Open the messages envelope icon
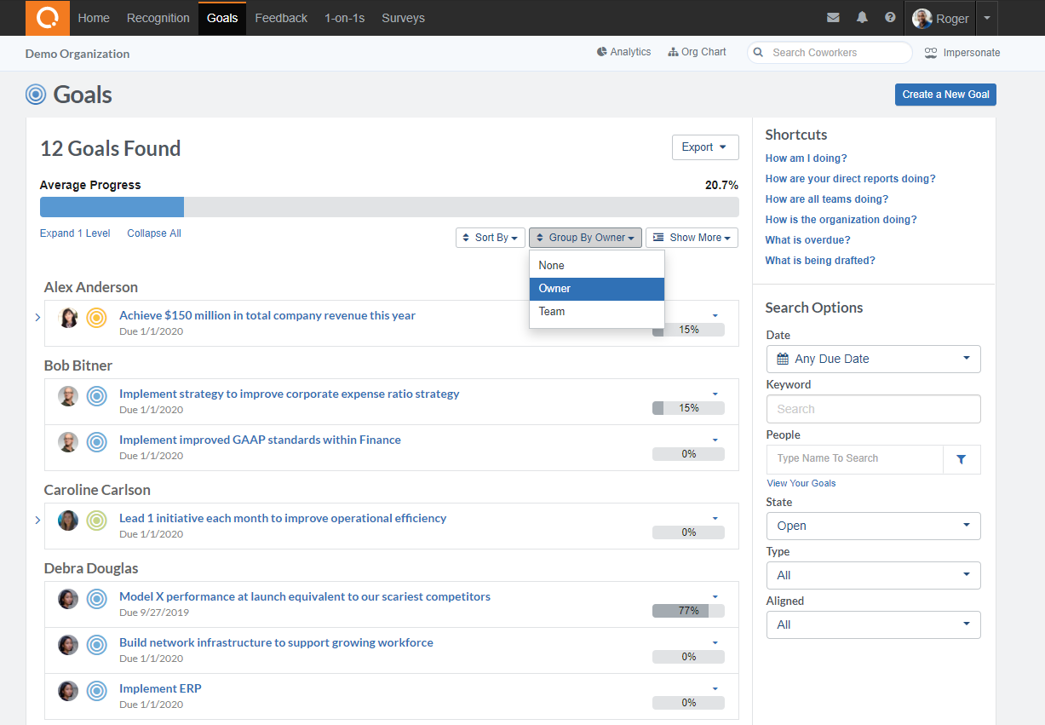This screenshot has width=1045, height=725. (x=833, y=18)
